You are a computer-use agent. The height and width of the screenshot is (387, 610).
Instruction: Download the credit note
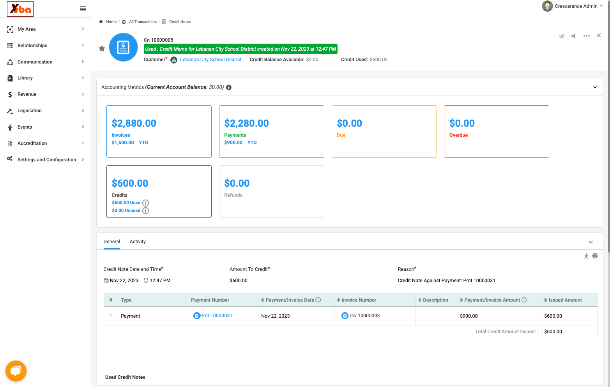[x=586, y=256]
